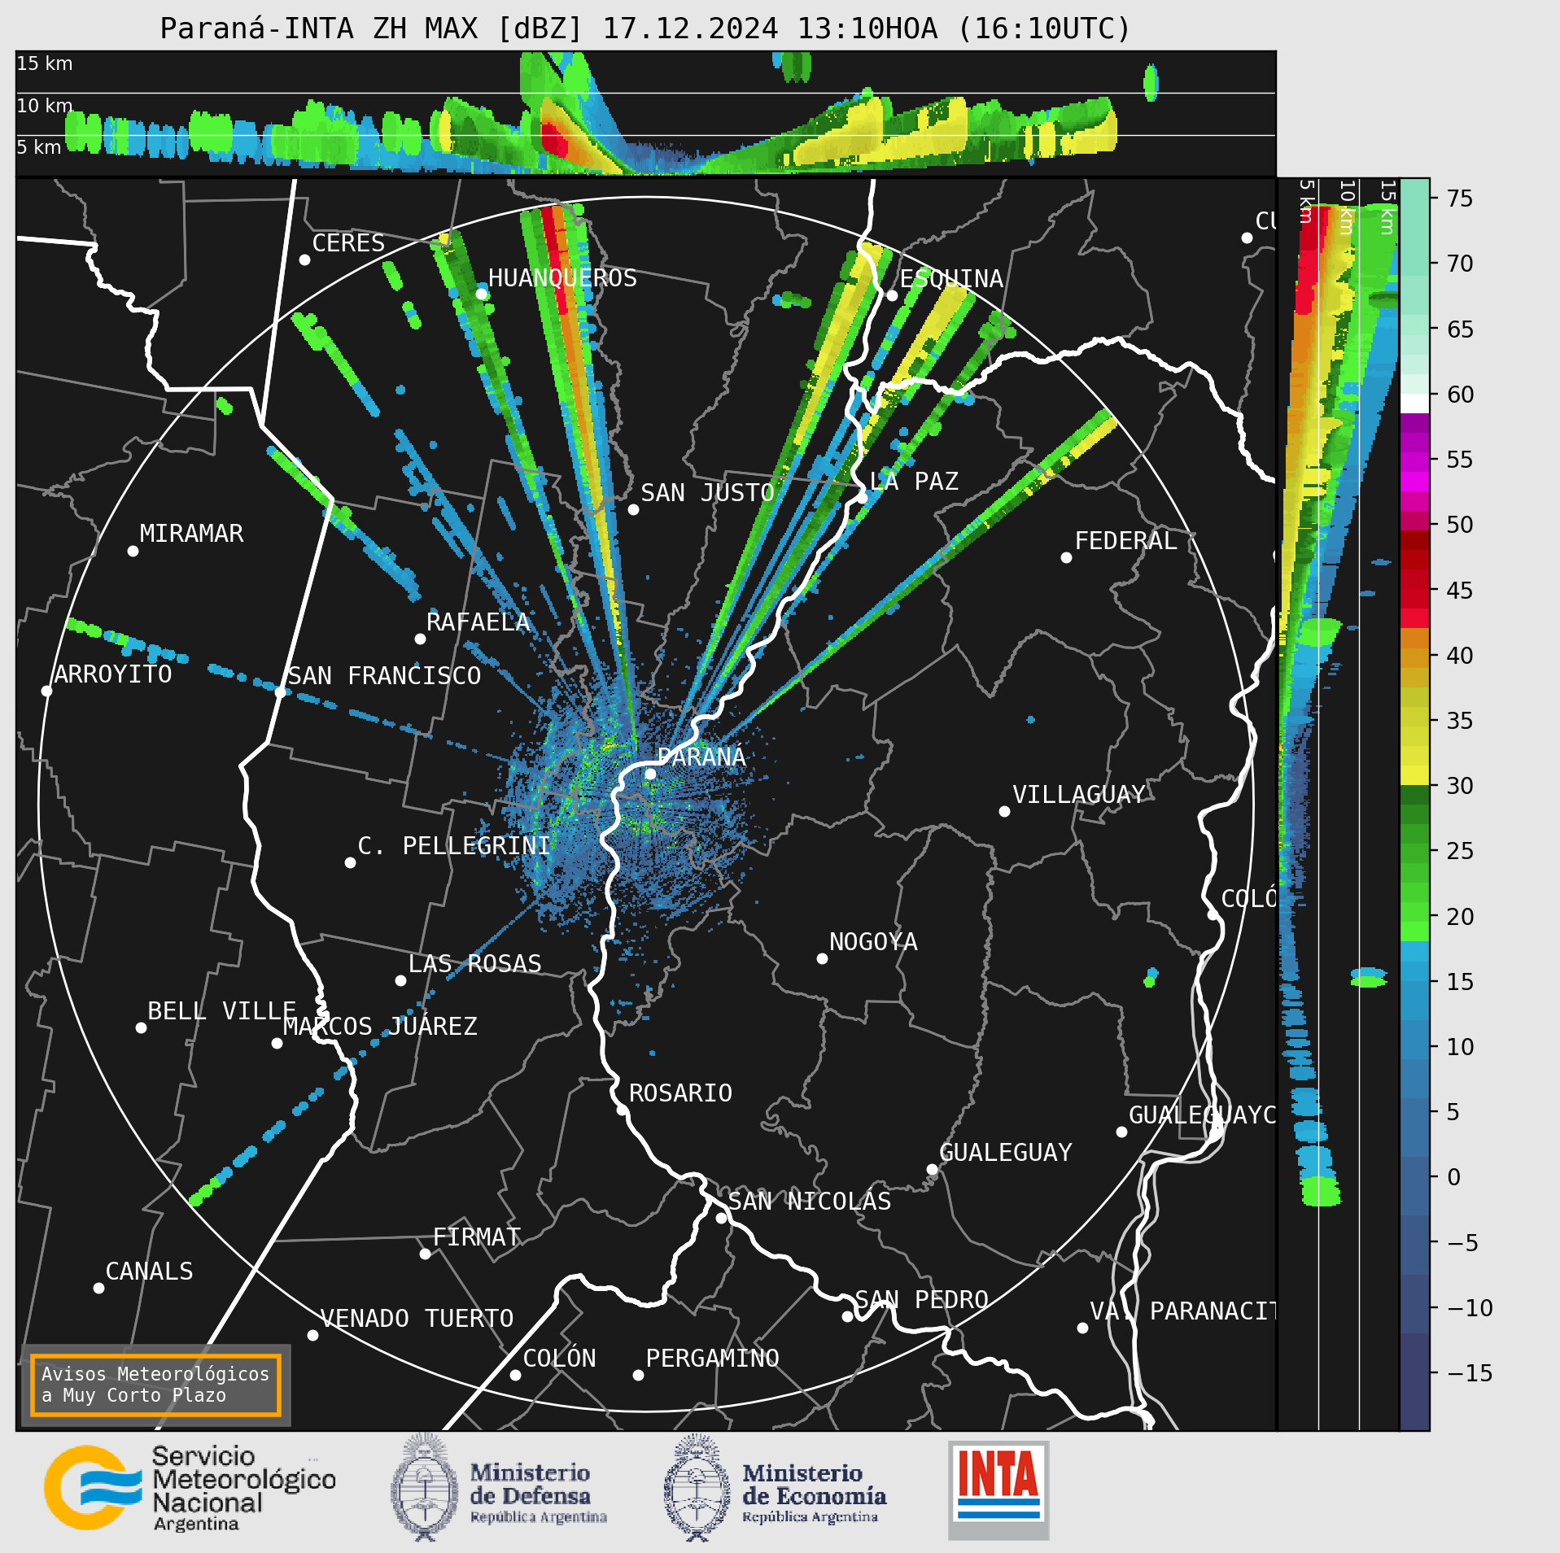This screenshot has height=1553, width=1560.
Task: Click the COLÓN marker dot near Pergamino
Action: click(x=515, y=1375)
